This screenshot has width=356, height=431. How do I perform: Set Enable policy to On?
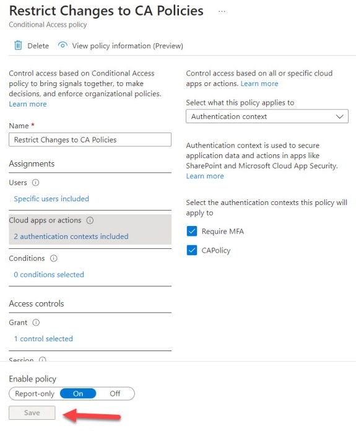tap(78, 394)
